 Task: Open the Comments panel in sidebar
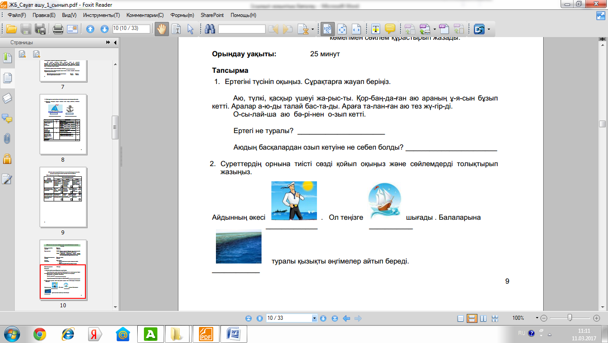(x=7, y=119)
